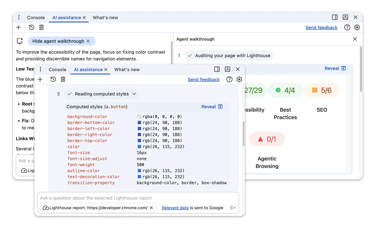
Task: Expand Reading computed styles step chevron
Action: [x=134, y=94]
